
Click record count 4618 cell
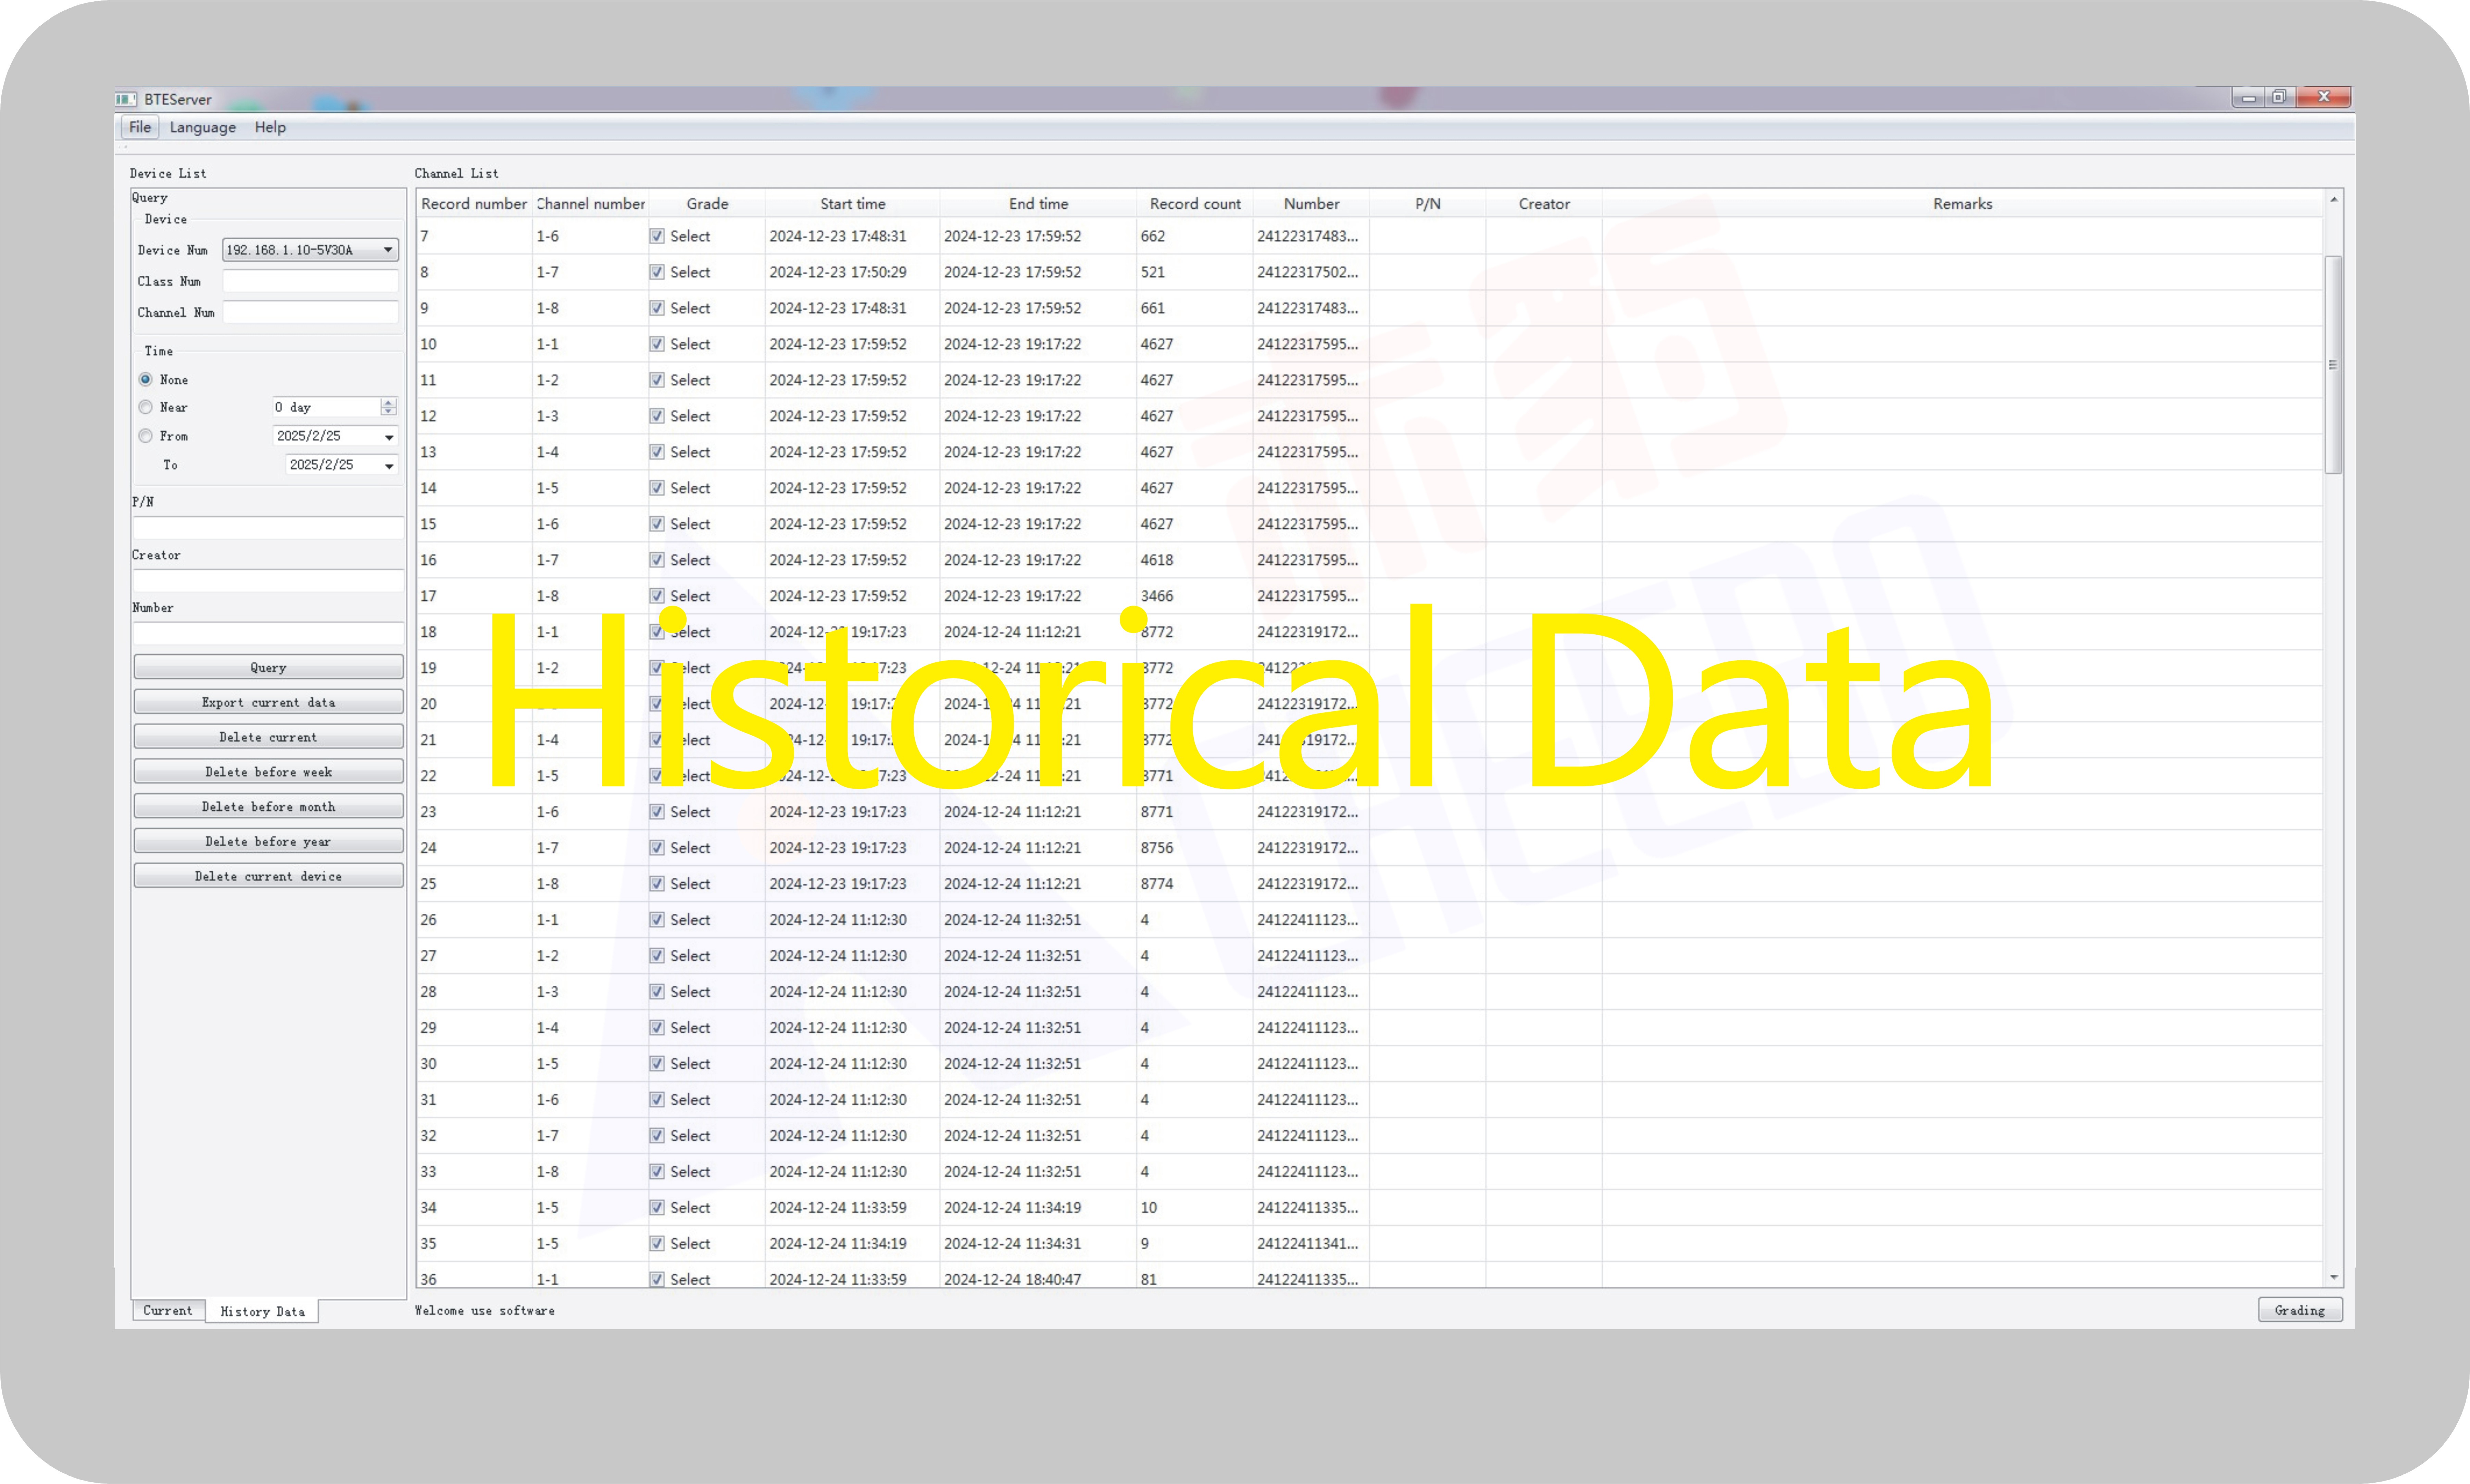pyautogui.click(x=1194, y=560)
